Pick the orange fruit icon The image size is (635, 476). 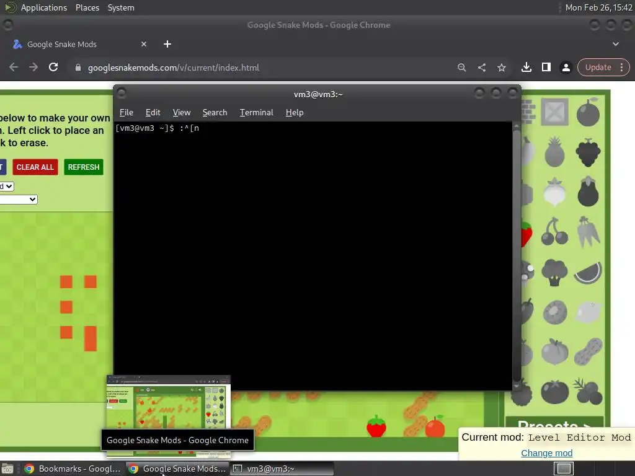point(588,112)
